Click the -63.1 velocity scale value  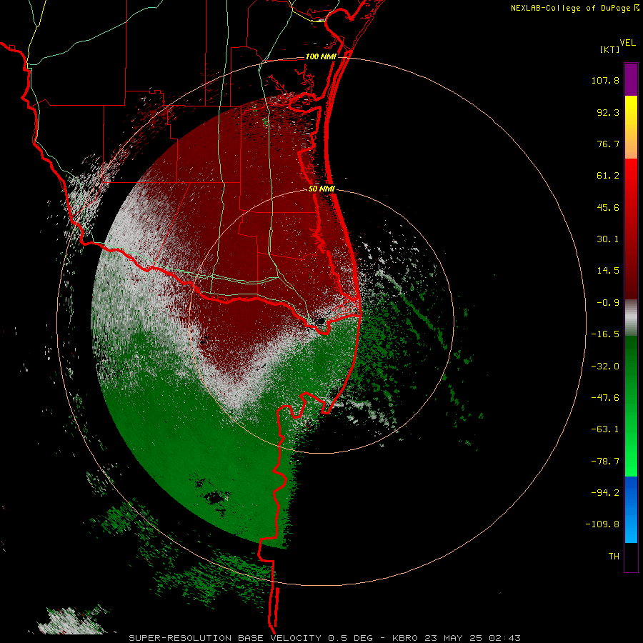tap(605, 429)
